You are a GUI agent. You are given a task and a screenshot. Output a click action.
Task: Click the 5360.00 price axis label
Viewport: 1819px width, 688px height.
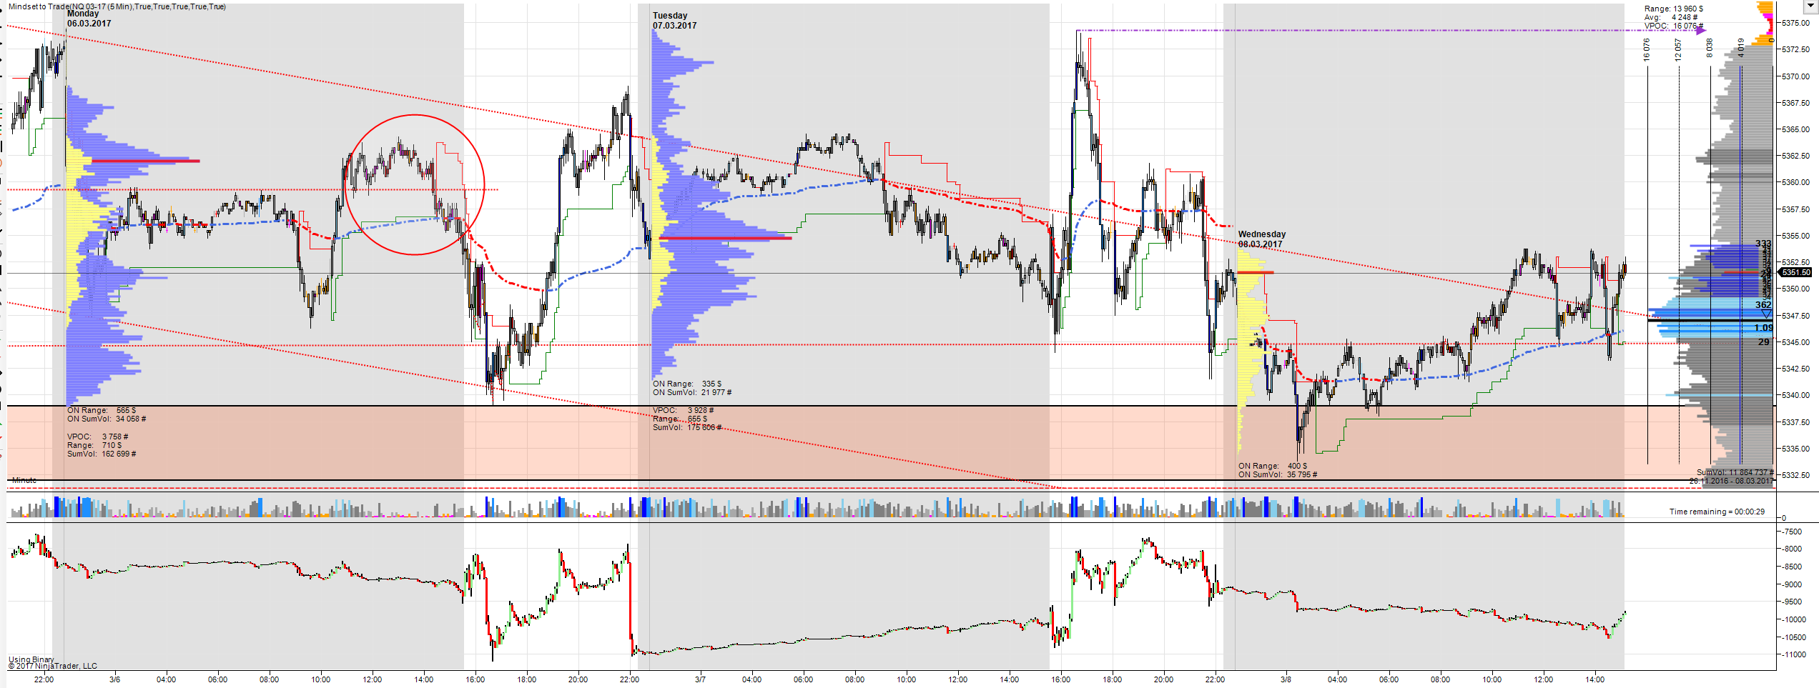coord(1795,182)
